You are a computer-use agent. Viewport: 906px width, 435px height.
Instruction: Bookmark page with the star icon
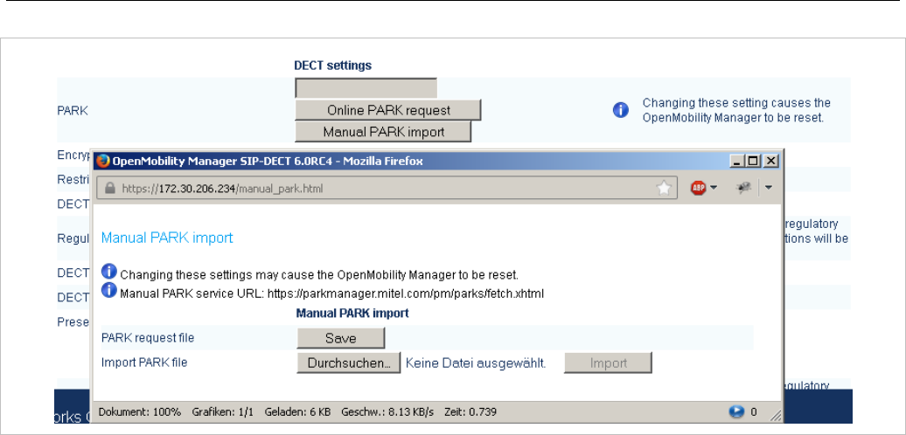[664, 188]
